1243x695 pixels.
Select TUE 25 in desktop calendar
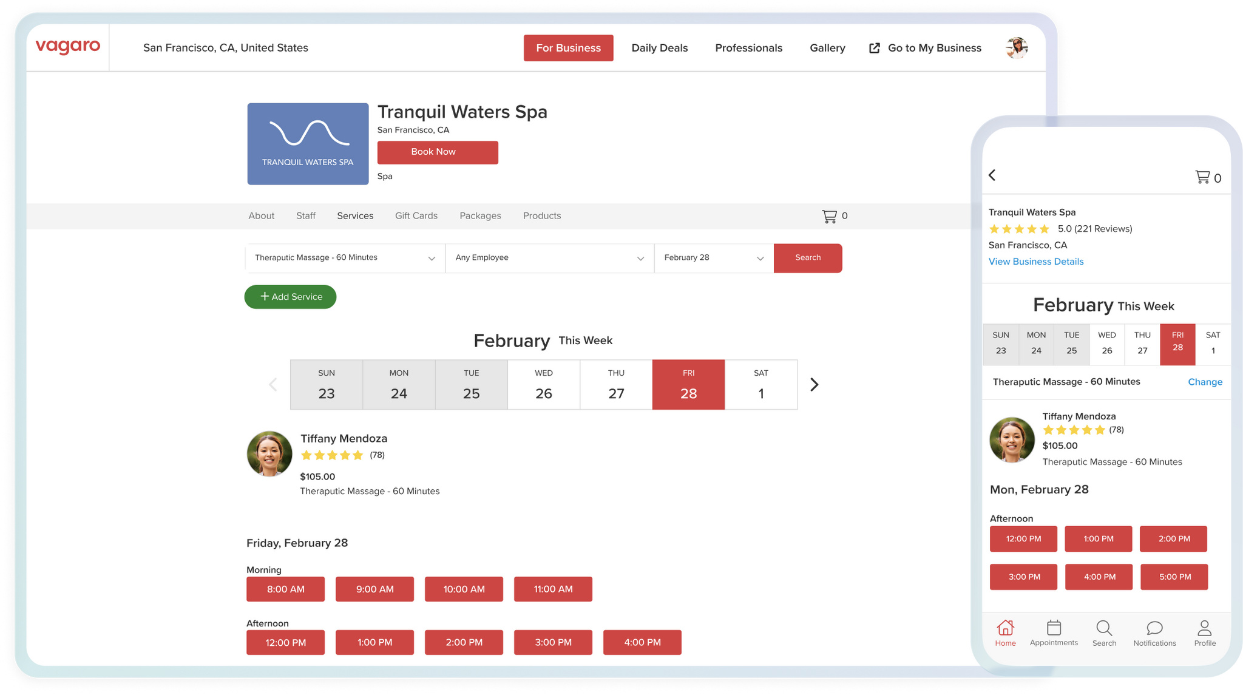pyautogui.click(x=472, y=385)
